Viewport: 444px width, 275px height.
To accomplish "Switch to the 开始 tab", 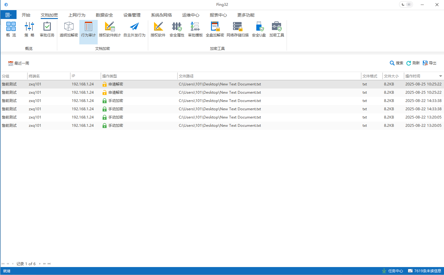I will coord(26,15).
